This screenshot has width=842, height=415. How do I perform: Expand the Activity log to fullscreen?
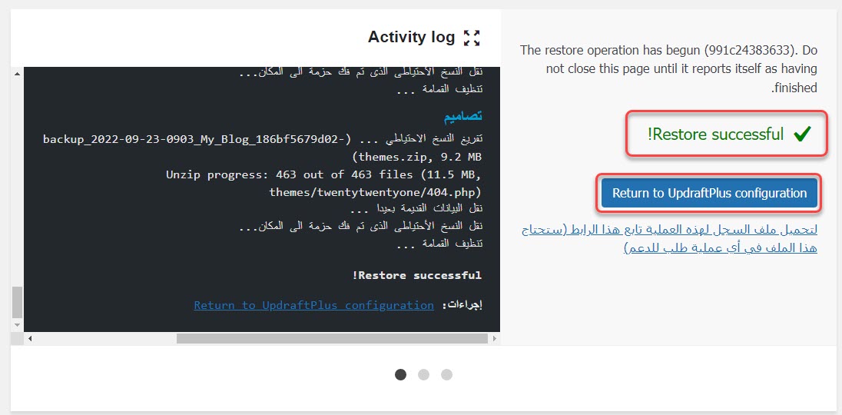pyautogui.click(x=472, y=38)
